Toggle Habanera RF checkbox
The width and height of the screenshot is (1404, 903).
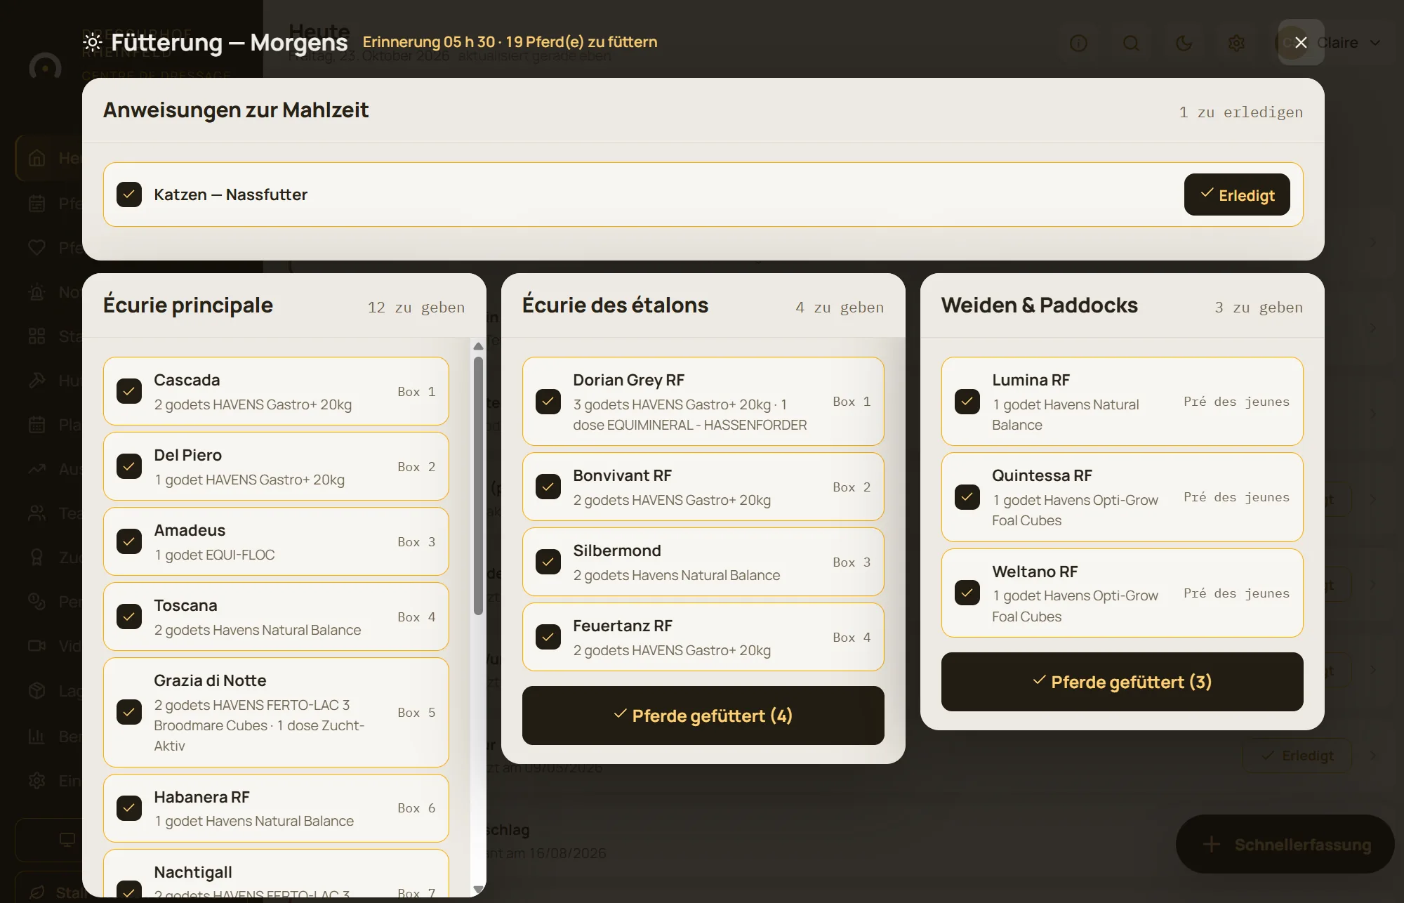(x=129, y=808)
